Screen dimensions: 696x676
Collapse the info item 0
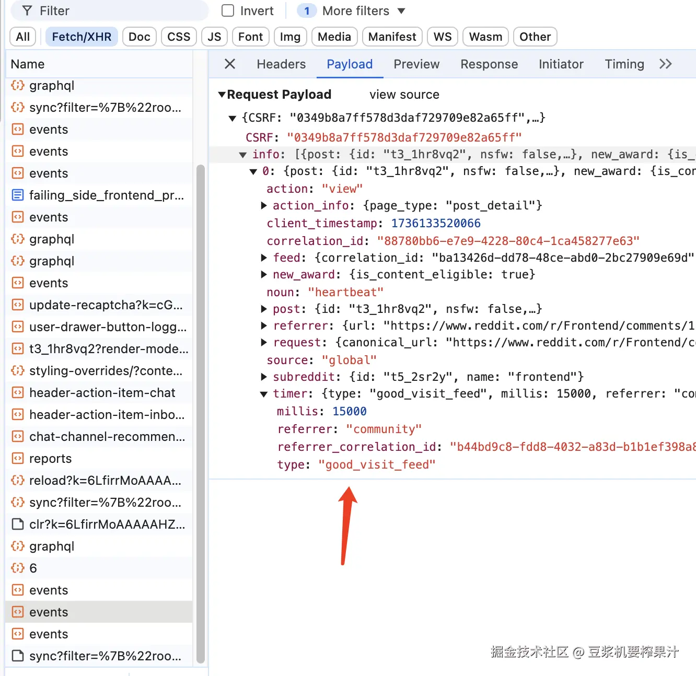(253, 171)
